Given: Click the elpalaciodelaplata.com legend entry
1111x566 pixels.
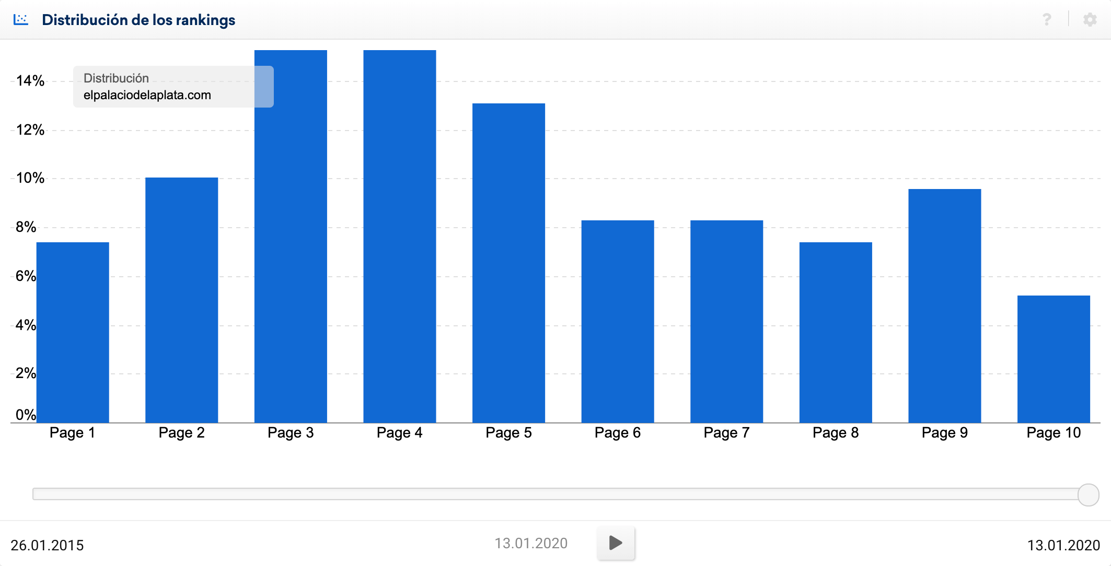Looking at the screenshot, I should 147,95.
